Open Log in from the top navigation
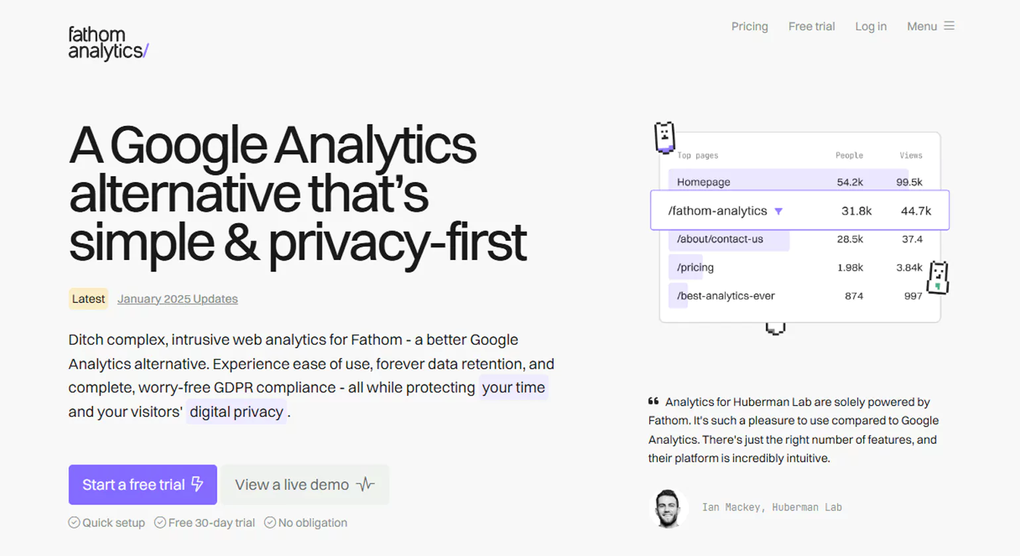 pyautogui.click(x=870, y=26)
